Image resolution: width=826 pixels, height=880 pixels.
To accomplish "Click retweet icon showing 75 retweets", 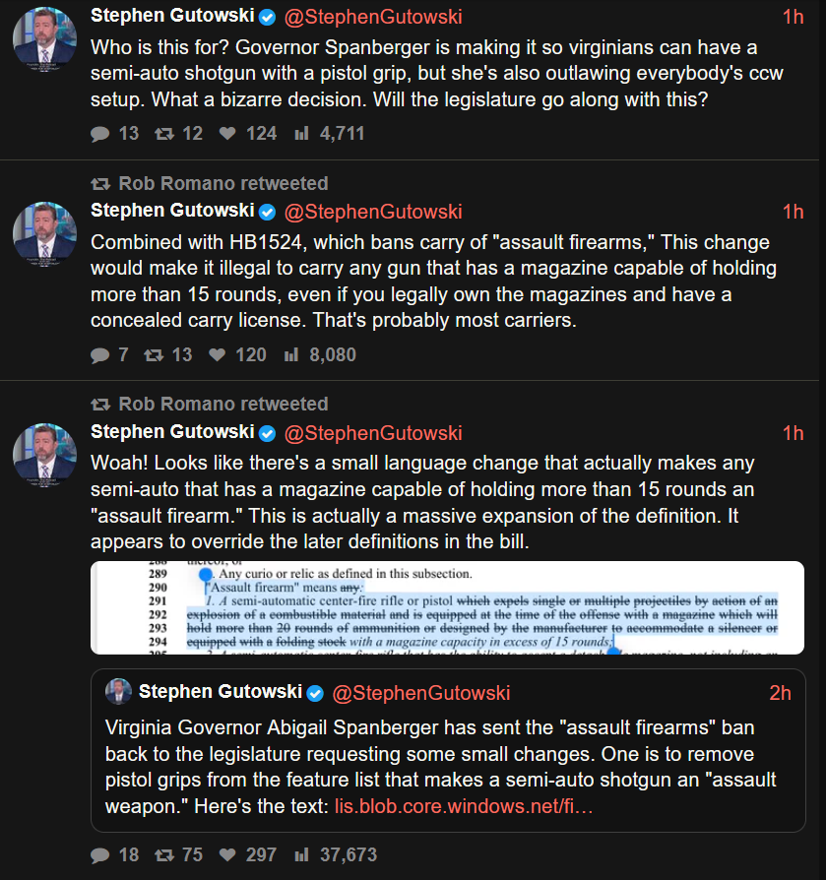I will (164, 855).
